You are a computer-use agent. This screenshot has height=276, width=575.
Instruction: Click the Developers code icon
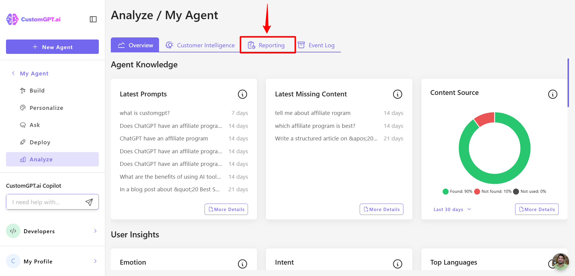[13, 231]
